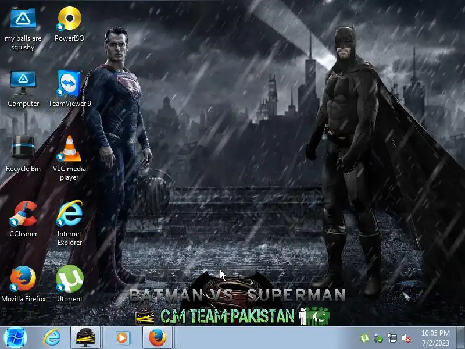Click the uTorrent tray icon
Image resolution: width=465 pixels, height=349 pixels.
click(364, 339)
